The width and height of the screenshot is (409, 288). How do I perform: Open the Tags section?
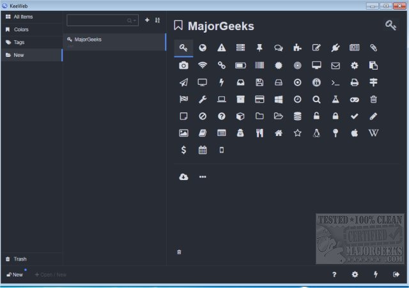[x=31, y=42]
